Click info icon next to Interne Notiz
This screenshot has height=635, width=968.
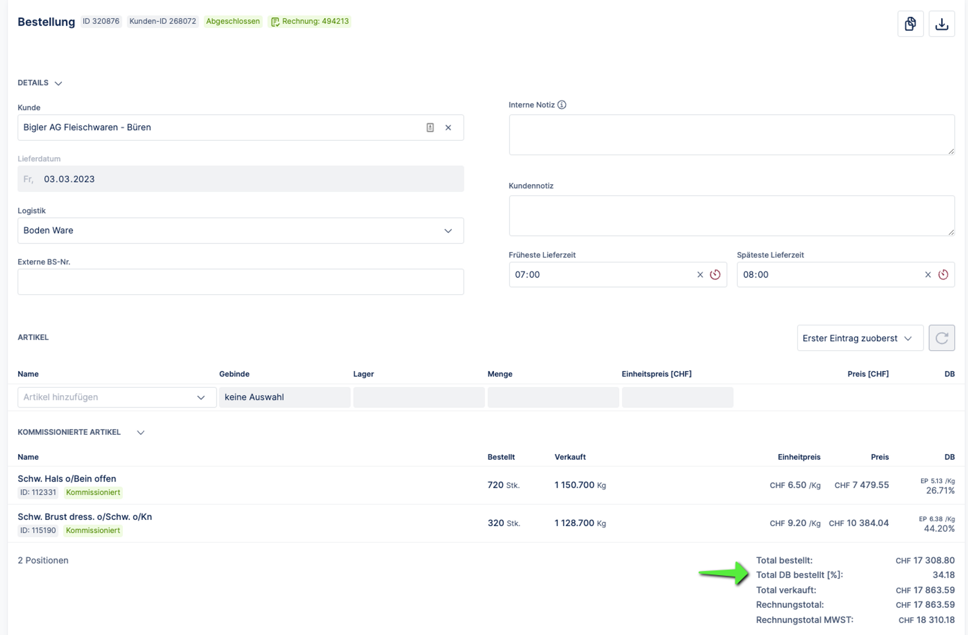[x=561, y=105]
